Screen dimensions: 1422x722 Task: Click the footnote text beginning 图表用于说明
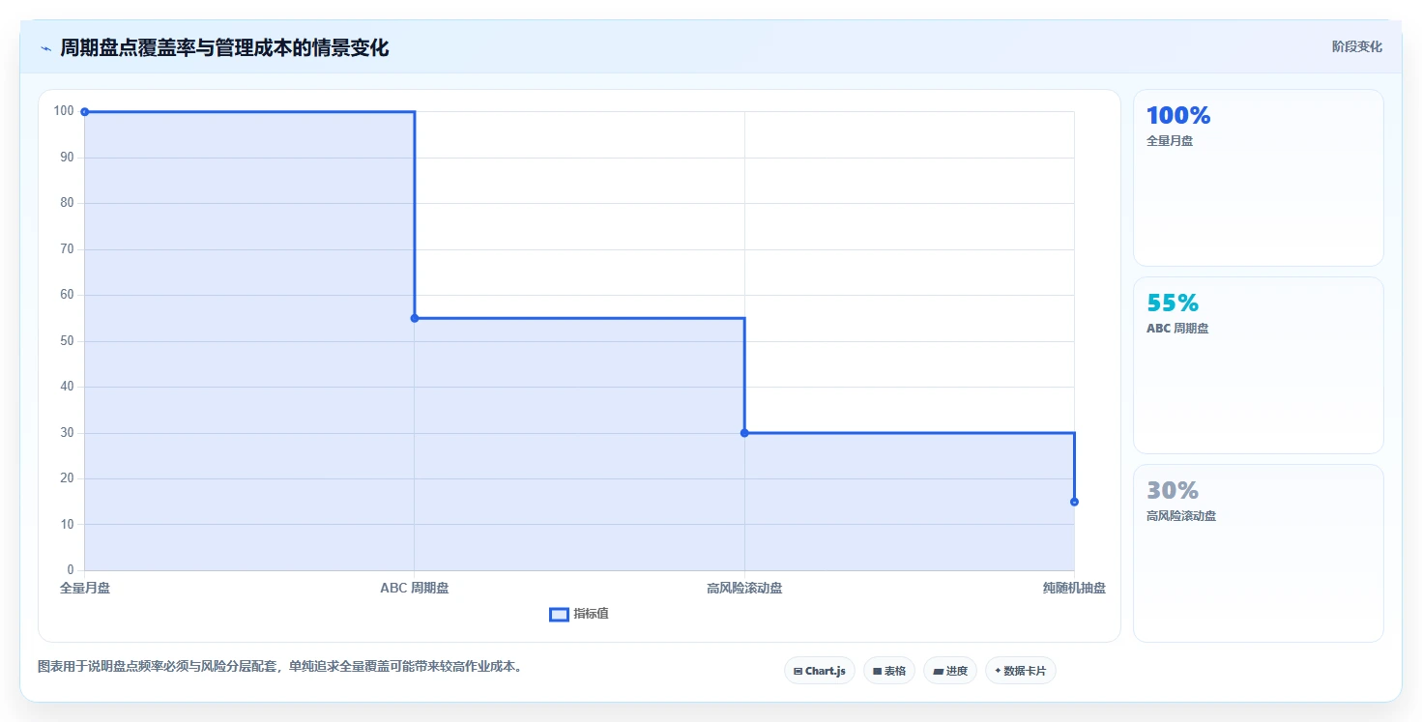[279, 667]
